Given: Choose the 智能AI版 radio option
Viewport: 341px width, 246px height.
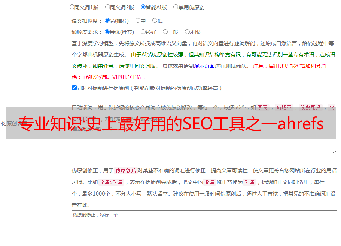Looking at the screenshot, I should pyautogui.click(x=143, y=7).
